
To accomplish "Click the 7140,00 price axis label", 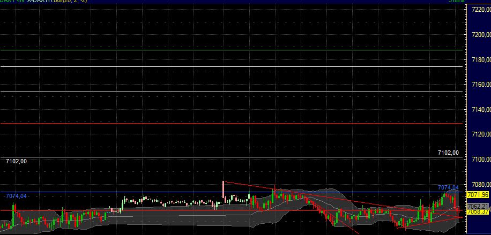I will pyautogui.click(x=480, y=109).
